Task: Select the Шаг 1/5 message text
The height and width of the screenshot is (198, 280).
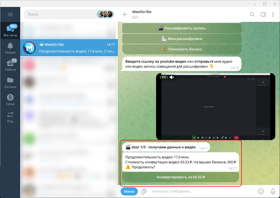Action: click(x=164, y=147)
